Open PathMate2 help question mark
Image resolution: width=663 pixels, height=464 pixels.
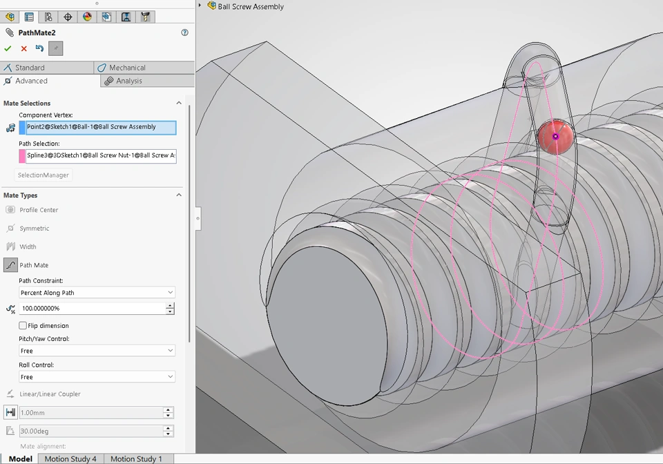184,32
